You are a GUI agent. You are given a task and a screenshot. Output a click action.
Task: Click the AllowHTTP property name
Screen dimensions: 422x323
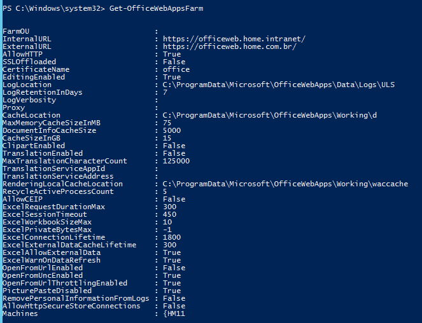pos(20,54)
